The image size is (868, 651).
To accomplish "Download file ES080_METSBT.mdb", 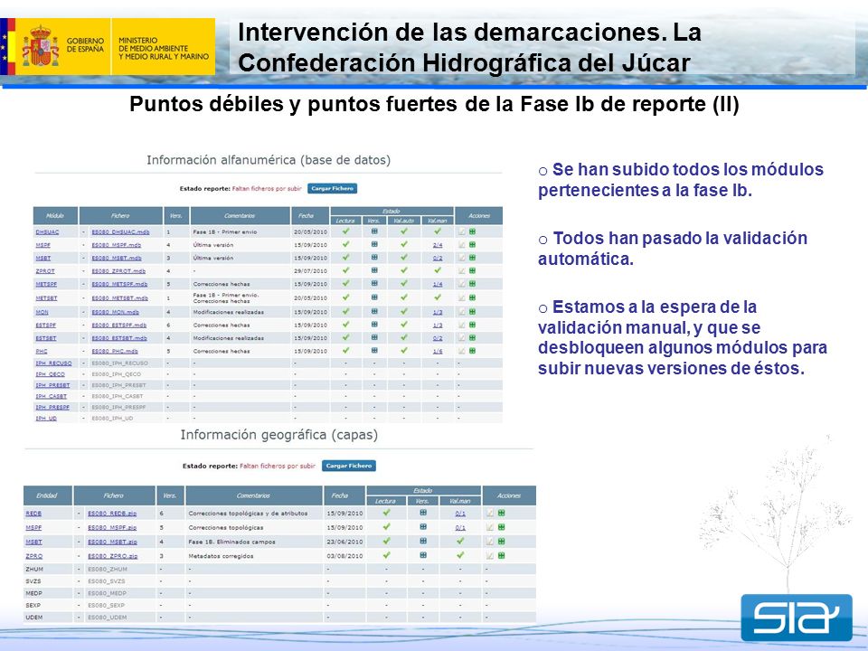I will [x=119, y=298].
